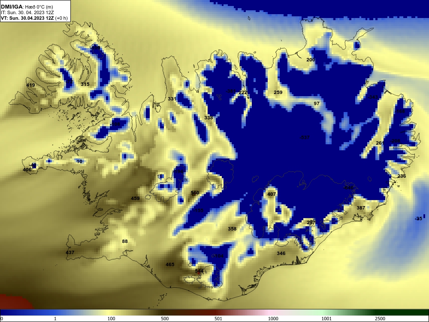Click the map value -537
This screenshot has width=429, height=322.
(305, 137)
